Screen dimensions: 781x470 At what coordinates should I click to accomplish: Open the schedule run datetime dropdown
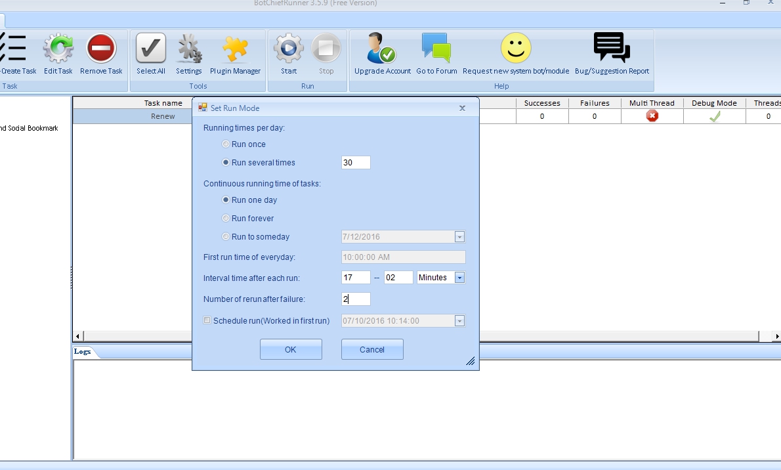(459, 321)
